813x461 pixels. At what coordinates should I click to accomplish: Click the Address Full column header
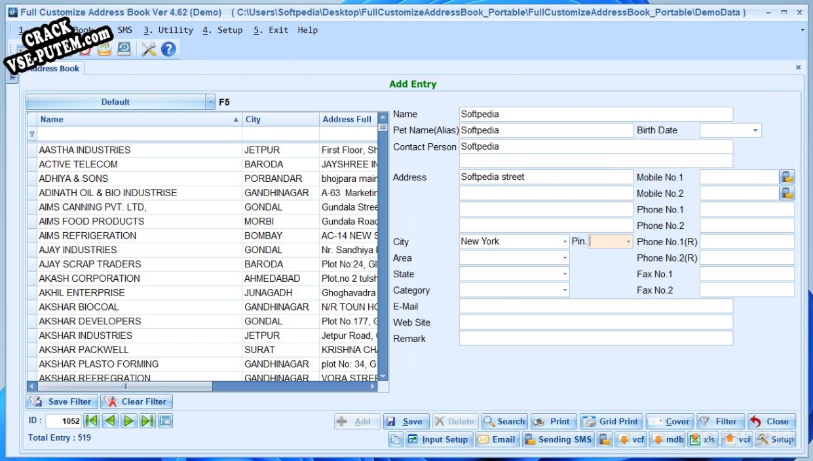[x=348, y=120]
